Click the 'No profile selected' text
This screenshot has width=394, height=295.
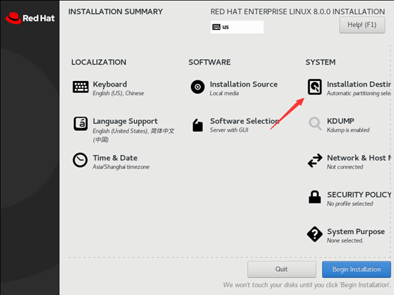click(x=350, y=204)
